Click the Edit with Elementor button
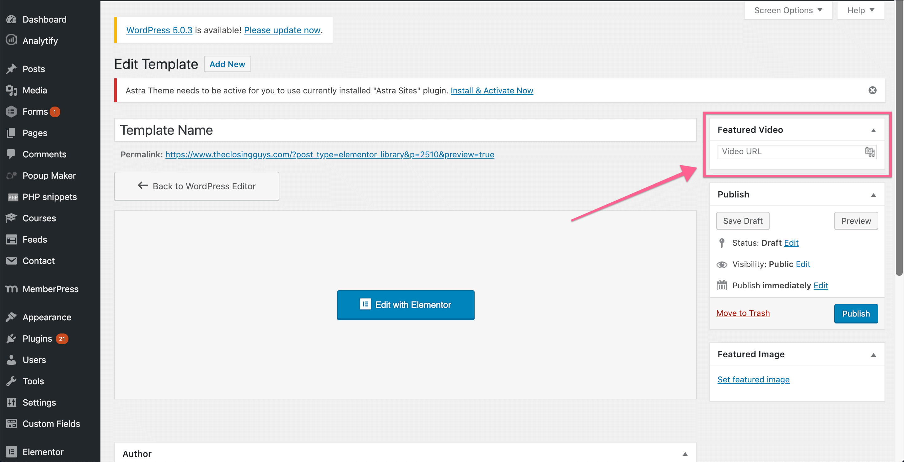The width and height of the screenshot is (904, 462). pyautogui.click(x=405, y=305)
